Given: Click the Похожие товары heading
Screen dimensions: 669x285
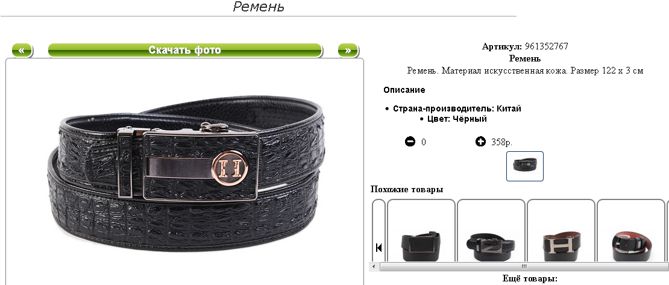Looking at the screenshot, I should [407, 189].
